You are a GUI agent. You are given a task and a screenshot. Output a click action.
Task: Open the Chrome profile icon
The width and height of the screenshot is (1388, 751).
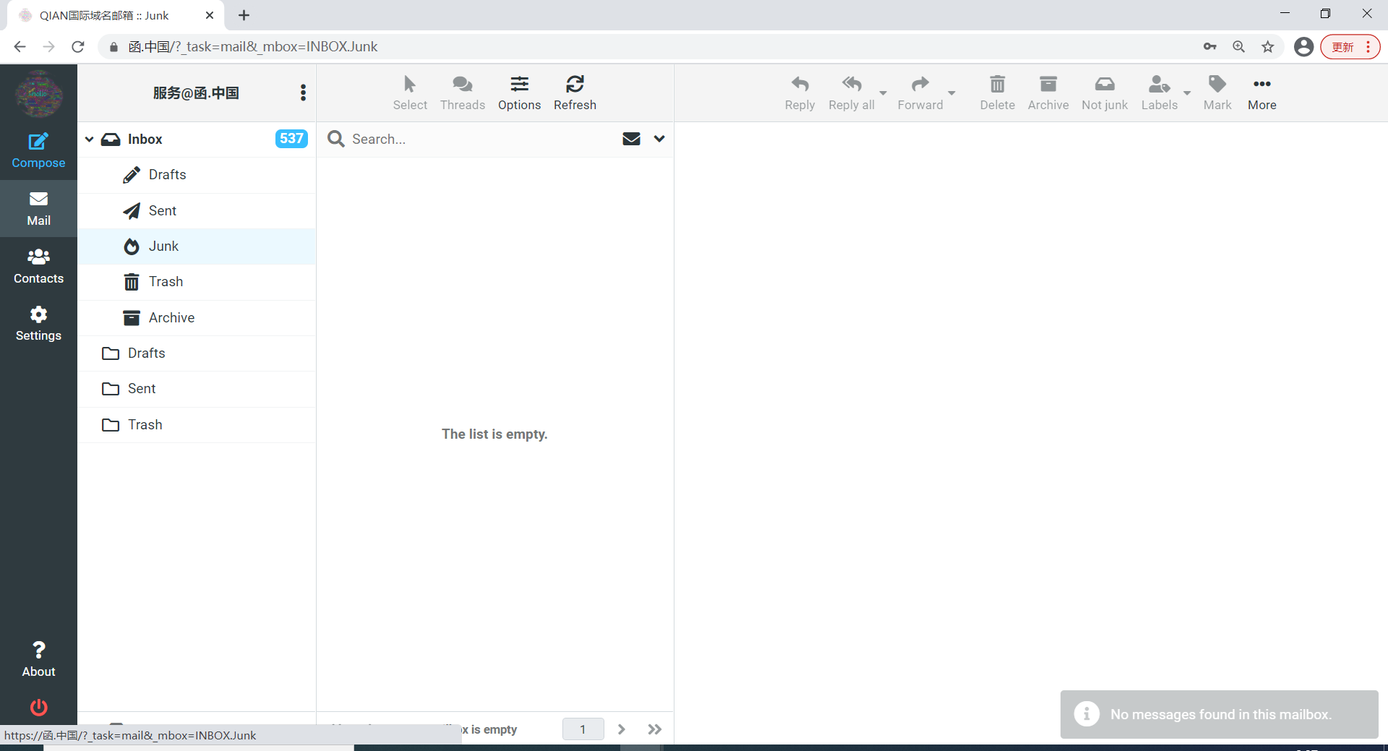(1303, 46)
